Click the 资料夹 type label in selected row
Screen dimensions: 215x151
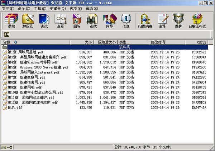[125, 47]
